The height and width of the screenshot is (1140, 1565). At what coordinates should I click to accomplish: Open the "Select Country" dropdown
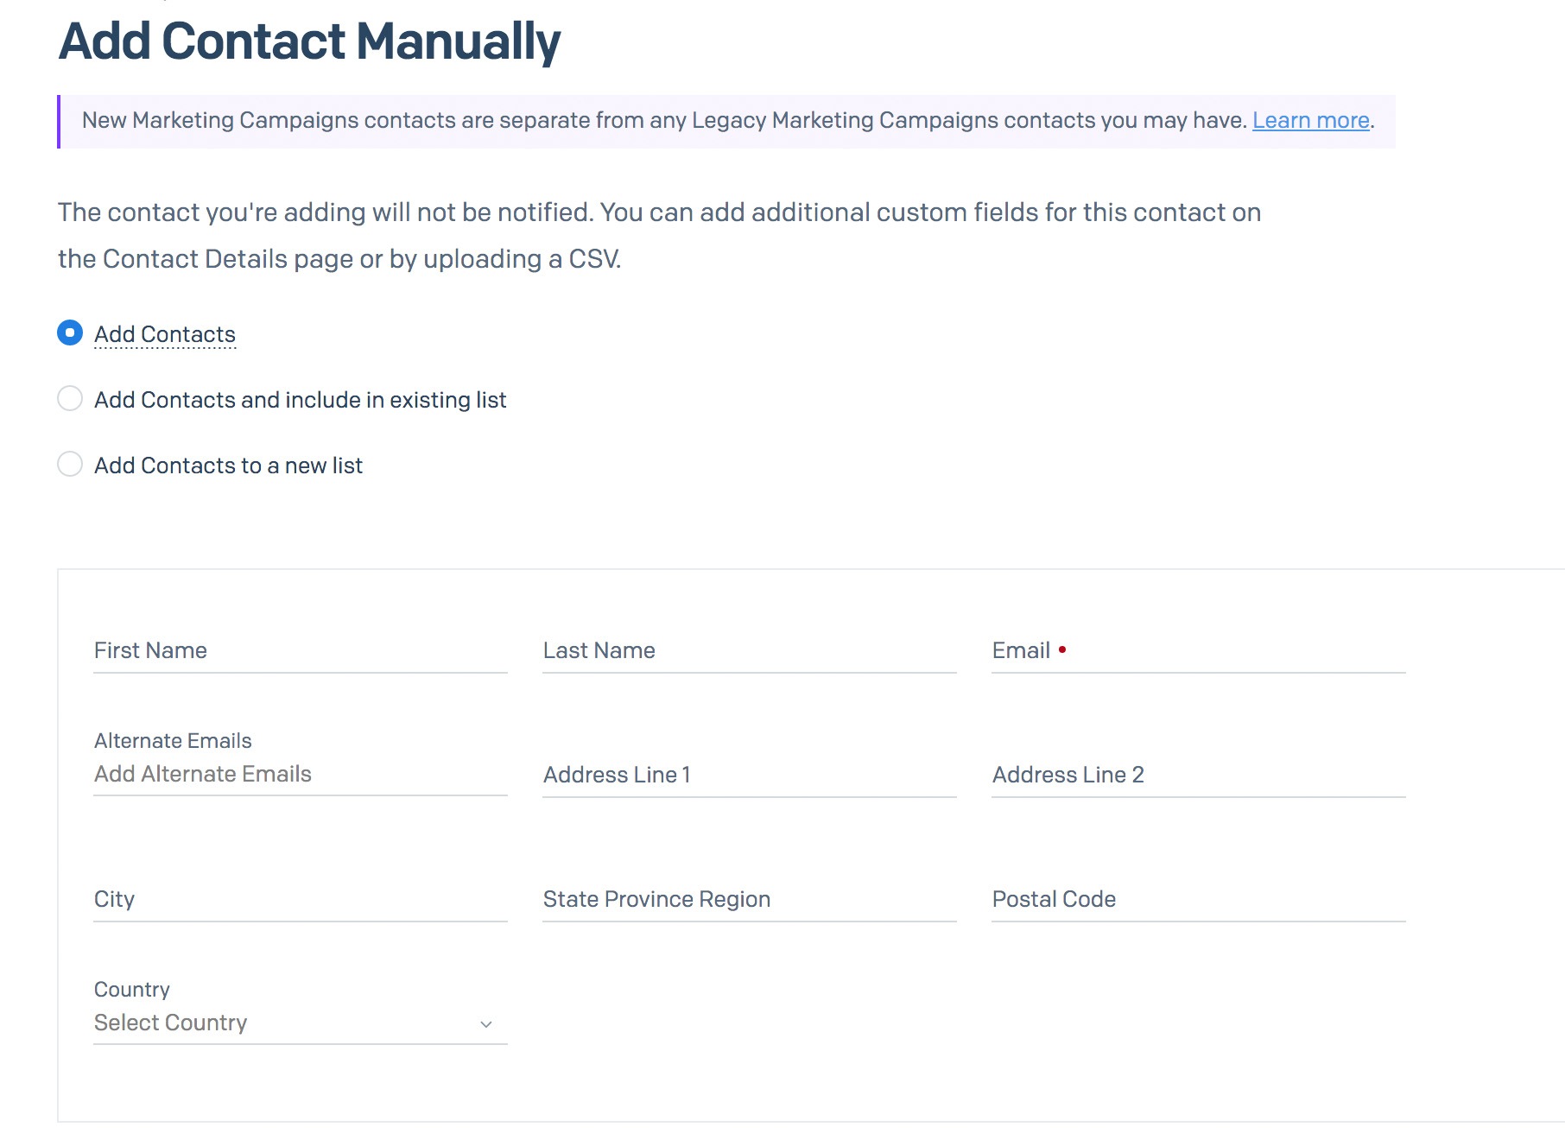[x=285, y=1023]
